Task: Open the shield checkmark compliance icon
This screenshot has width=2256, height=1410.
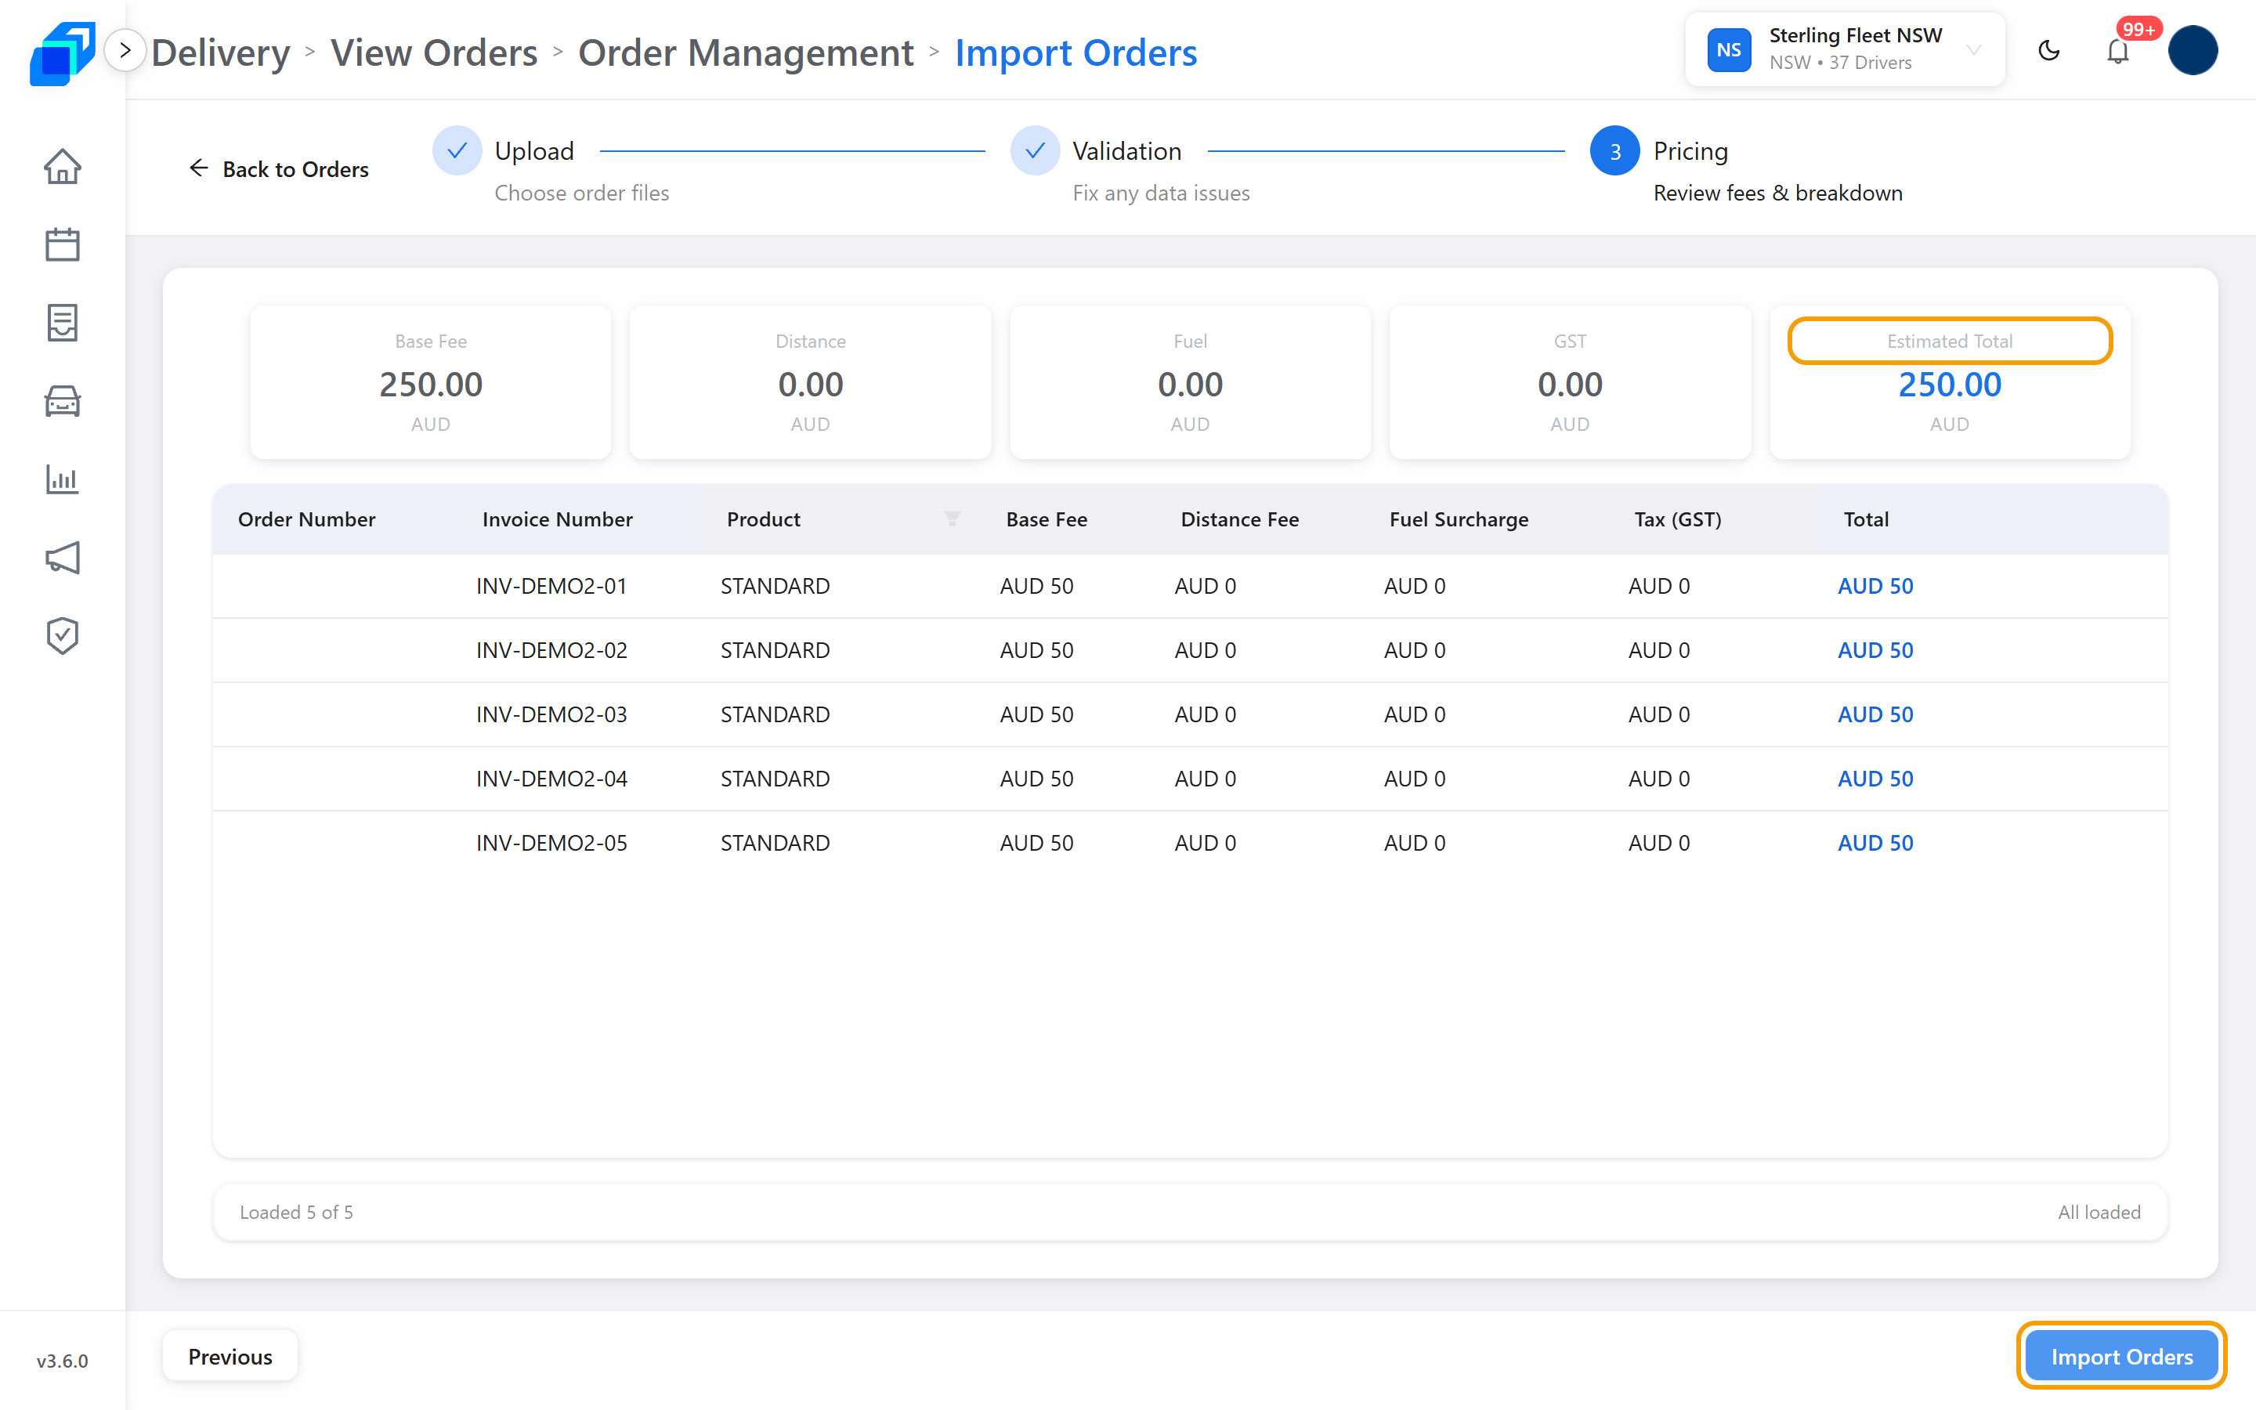Action: click(63, 636)
